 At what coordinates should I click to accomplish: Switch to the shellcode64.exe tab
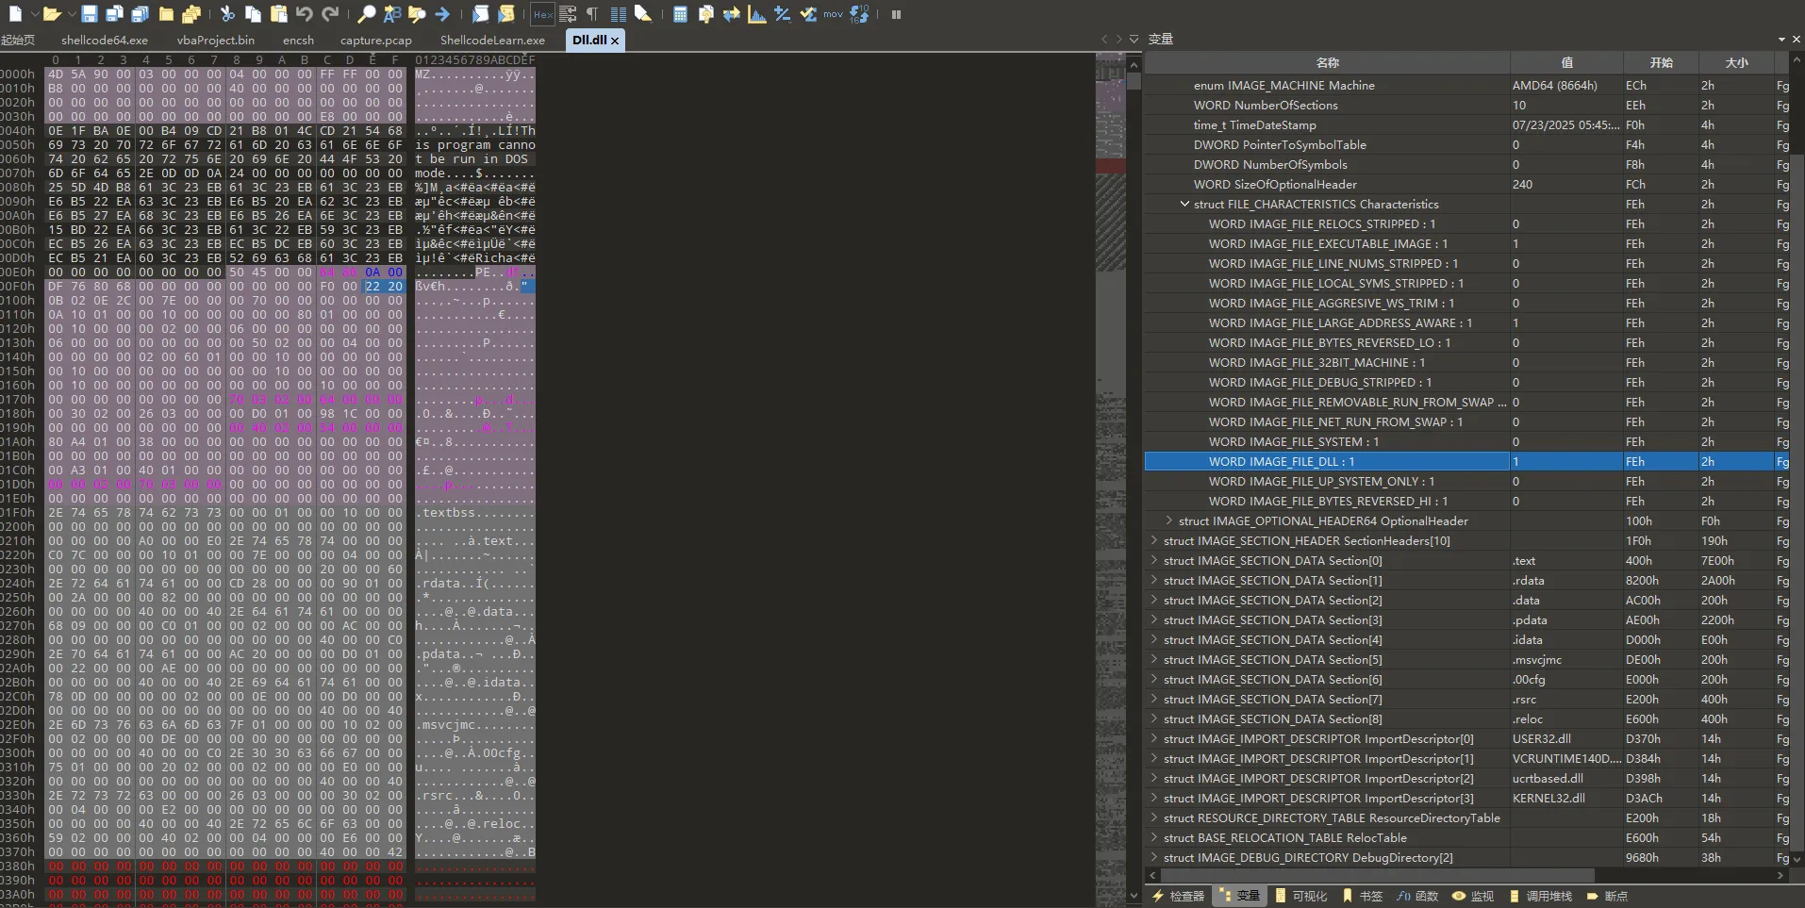click(105, 41)
